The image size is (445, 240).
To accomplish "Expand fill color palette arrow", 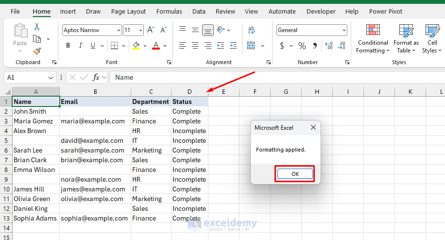I will tap(145, 46).
